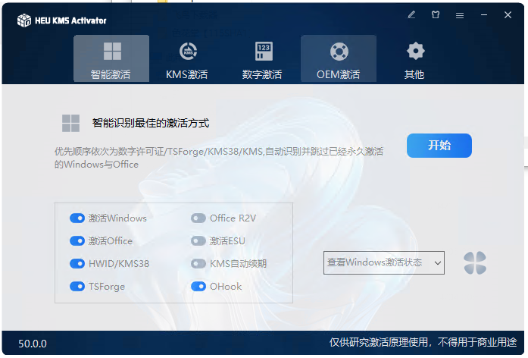Open the skin theme shirt icon
This screenshot has width=528, height=358.
[x=436, y=14]
